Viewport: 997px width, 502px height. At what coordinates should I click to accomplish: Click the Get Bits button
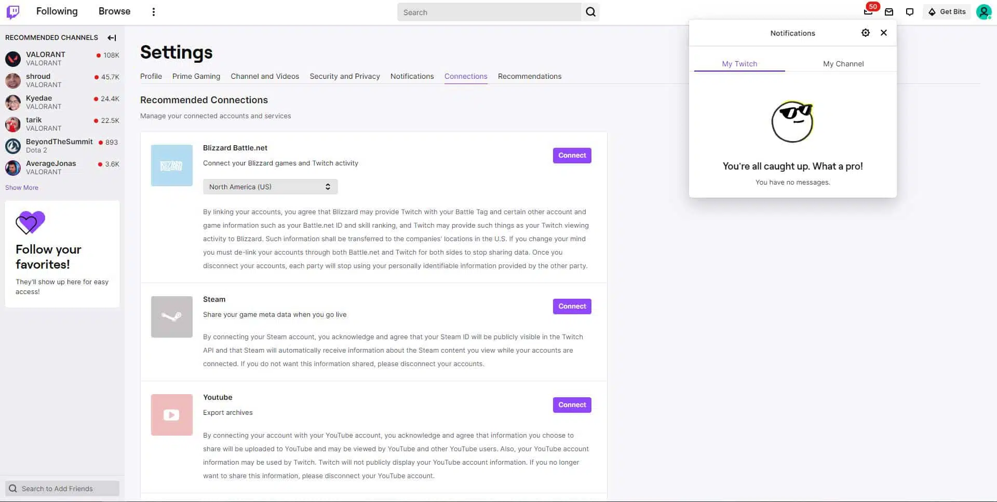(947, 12)
